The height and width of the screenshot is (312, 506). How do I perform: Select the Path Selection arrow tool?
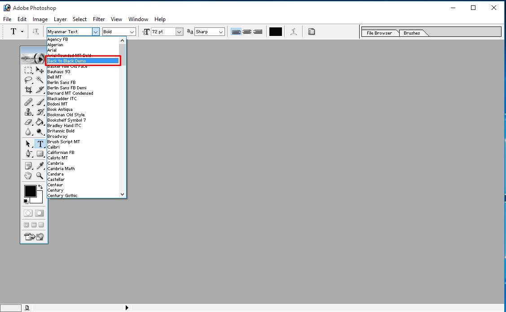[28, 144]
